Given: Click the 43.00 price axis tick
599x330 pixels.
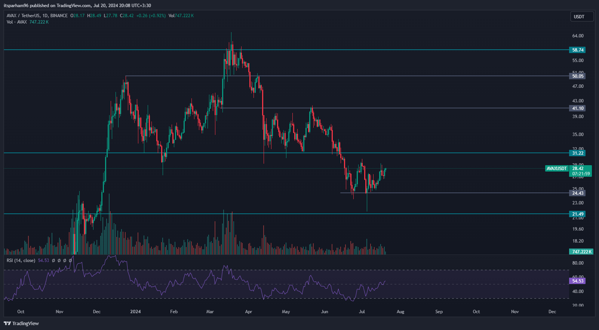Looking at the screenshot, I should coord(578,101).
